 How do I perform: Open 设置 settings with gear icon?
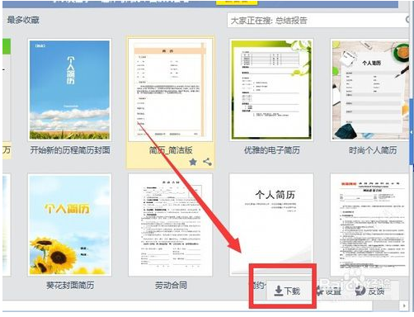pos(328,291)
